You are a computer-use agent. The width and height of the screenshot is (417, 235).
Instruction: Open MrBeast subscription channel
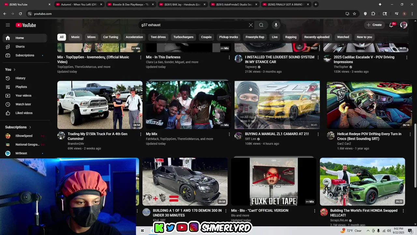pos(25,153)
